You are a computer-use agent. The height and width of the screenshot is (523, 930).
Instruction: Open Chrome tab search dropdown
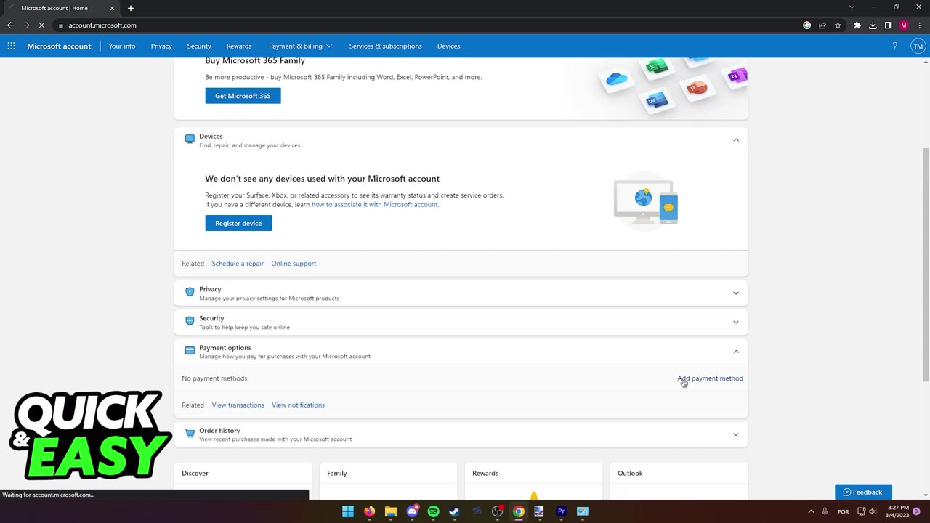pyautogui.click(x=852, y=7)
